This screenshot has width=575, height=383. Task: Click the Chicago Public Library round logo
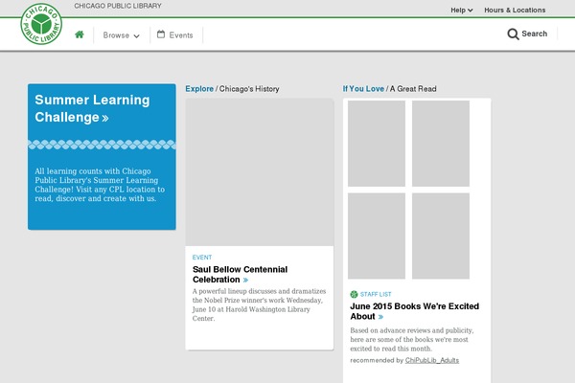tap(41, 24)
